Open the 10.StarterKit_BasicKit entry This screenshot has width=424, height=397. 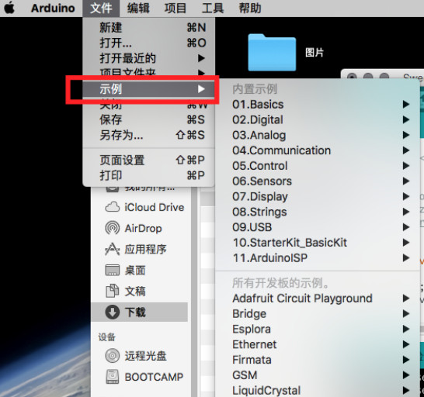click(x=317, y=243)
